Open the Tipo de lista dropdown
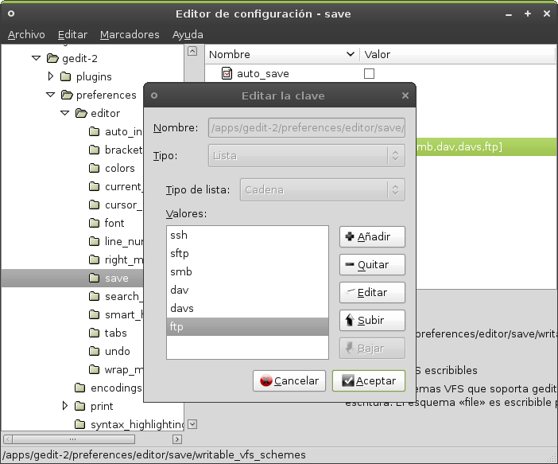558x464 pixels. click(323, 190)
